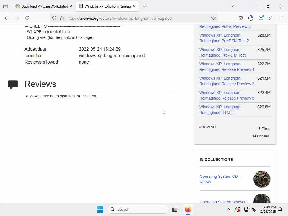
Task: Click the Reviews heading
Action: coord(40,84)
